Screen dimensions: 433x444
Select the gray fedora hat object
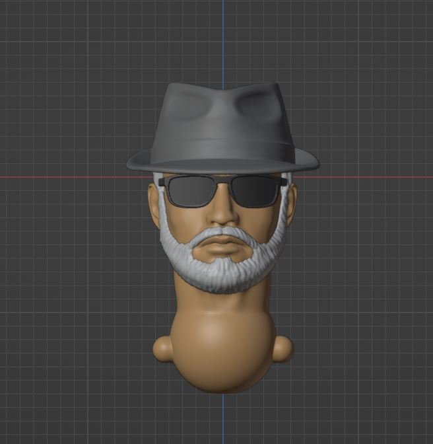223,129
